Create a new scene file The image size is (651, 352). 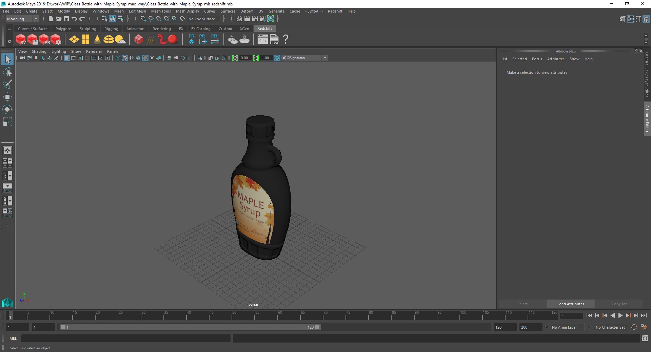pos(51,19)
